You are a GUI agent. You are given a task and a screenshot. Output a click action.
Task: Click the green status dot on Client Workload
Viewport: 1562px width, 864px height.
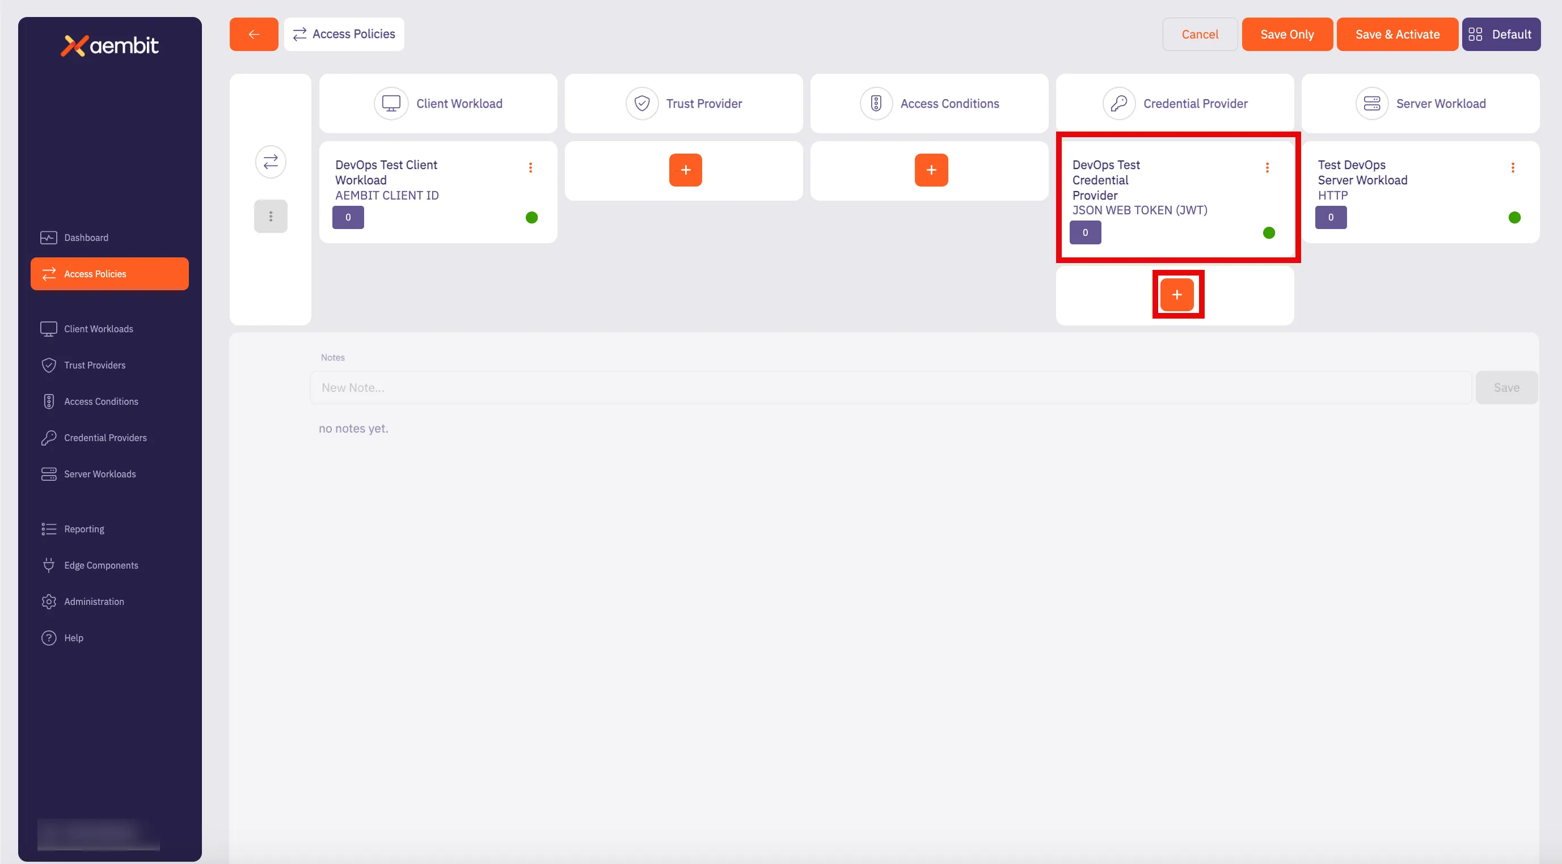531,217
